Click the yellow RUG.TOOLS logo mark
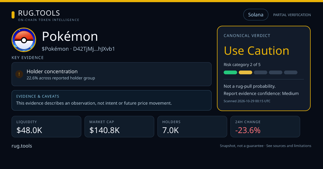Screen dimensions: 323x169 [13, 15]
